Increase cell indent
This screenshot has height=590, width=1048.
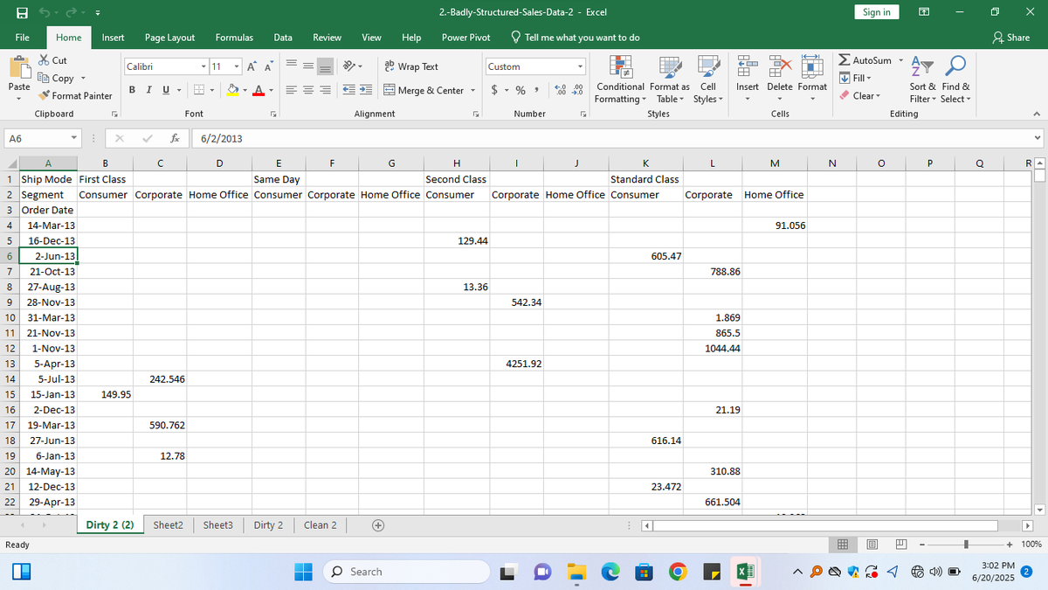(x=366, y=91)
